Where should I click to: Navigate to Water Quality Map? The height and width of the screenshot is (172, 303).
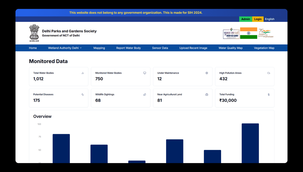[x=230, y=48]
